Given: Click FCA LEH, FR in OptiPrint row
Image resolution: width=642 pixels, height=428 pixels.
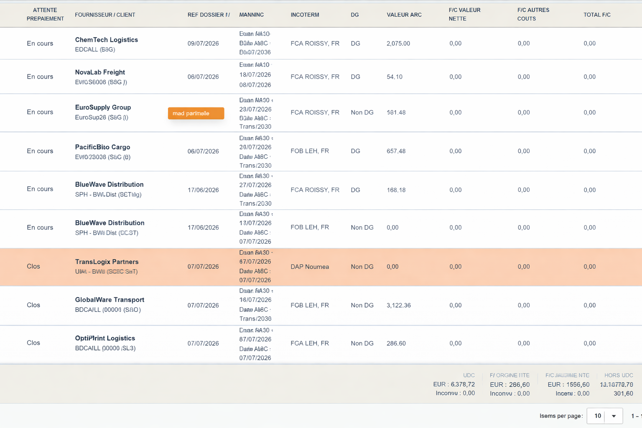Looking at the screenshot, I should (310, 344).
